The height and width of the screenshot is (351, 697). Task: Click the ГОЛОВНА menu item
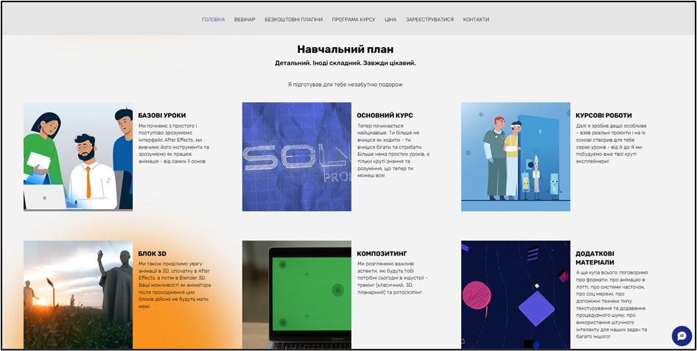click(x=214, y=20)
